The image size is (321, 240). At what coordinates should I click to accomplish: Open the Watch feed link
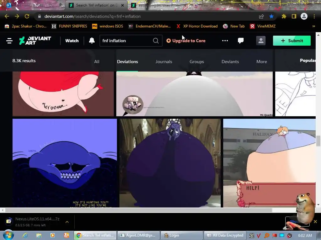pyautogui.click(x=72, y=41)
